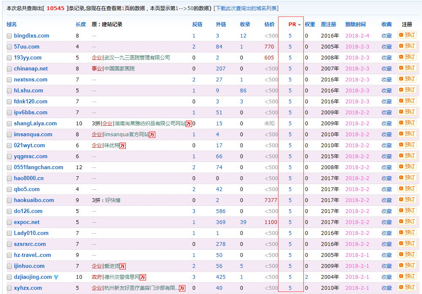The width and height of the screenshot is (422, 294).
Task: Click the 预订 button for qbo5.com
Action: 407,189
